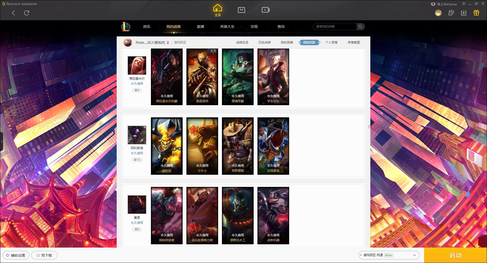Launch the game with 启动 button
The width and height of the screenshot is (487, 263).
(455, 255)
